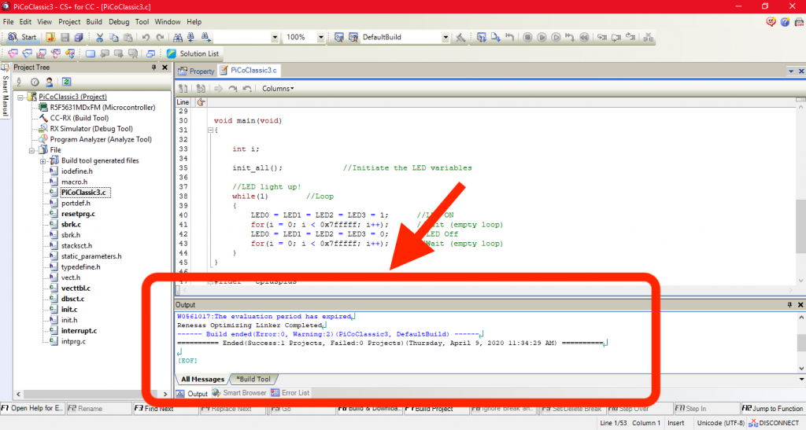The width and height of the screenshot is (806, 430).
Task: Select Program Analyzer (Analyze Tool) node
Action: click(101, 140)
